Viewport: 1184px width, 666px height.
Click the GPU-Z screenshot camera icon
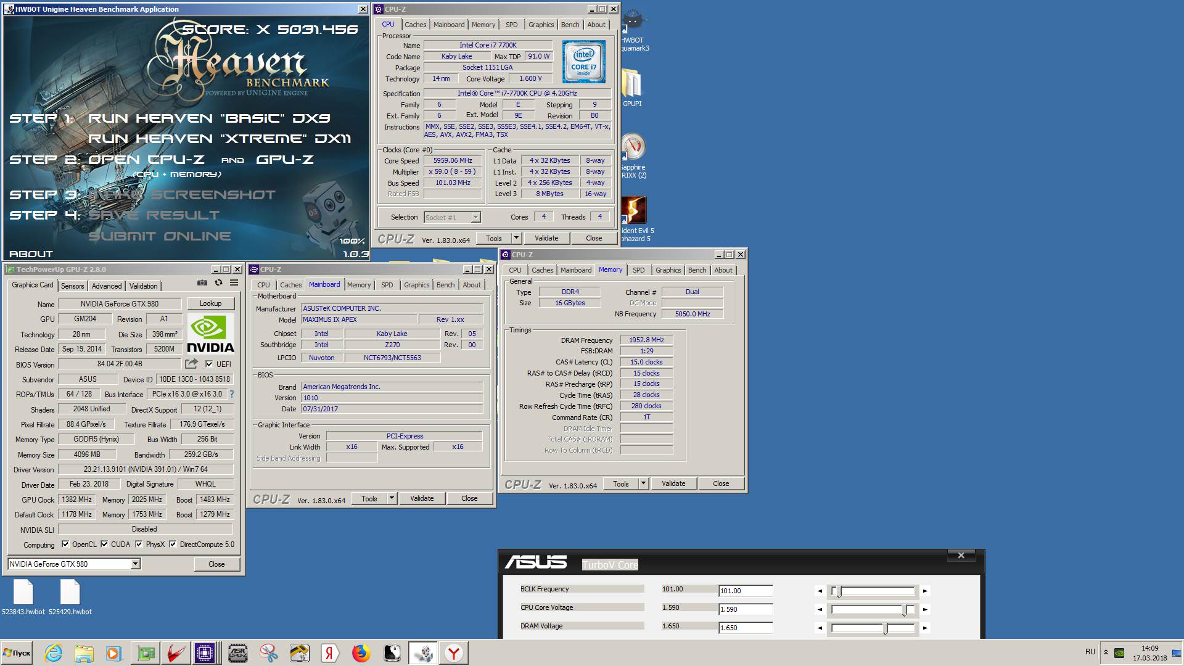coord(202,283)
